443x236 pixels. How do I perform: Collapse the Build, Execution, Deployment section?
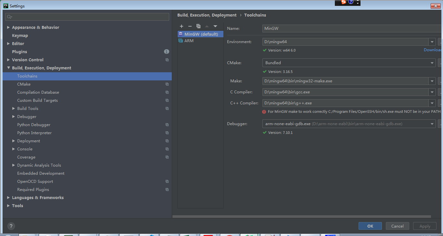tap(8, 68)
